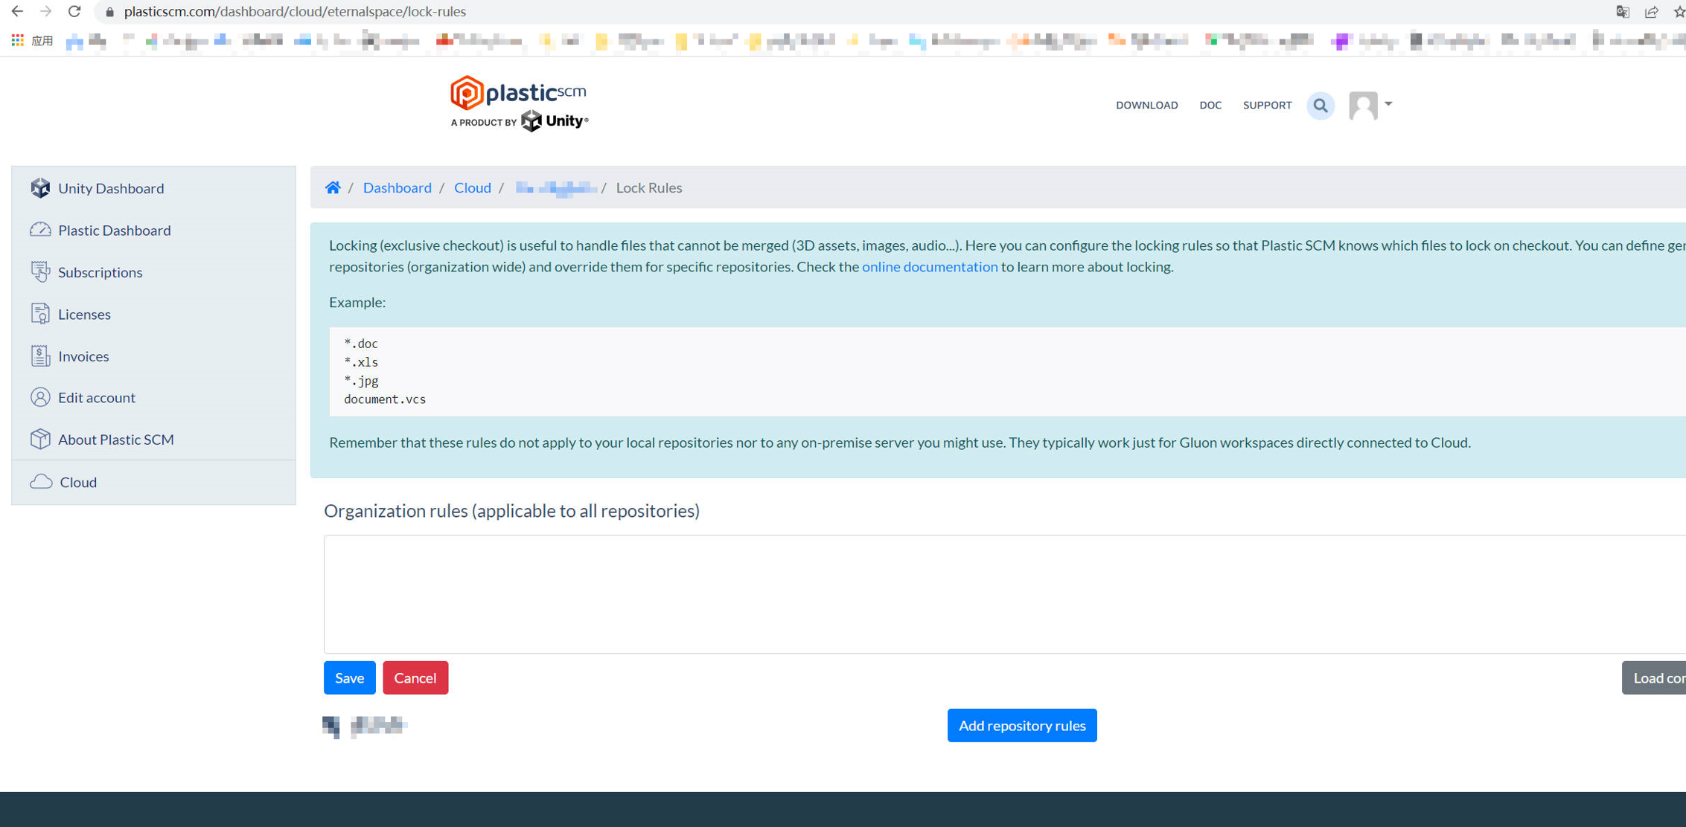This screenshot has width=1686, height=827.
Task: Click Add repository rules button
Action: pyautogui.click(x=1021, y=725)
